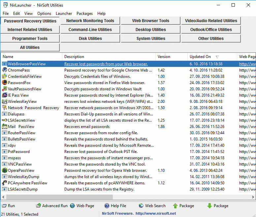Sort list by Version column header
Viewport: 256px width, 217px height.
click(172, 57)
